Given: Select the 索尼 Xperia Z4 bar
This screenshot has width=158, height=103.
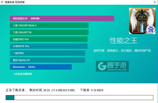Looking at the screenshot, I should pyautogui.click(x=47, y=60).
